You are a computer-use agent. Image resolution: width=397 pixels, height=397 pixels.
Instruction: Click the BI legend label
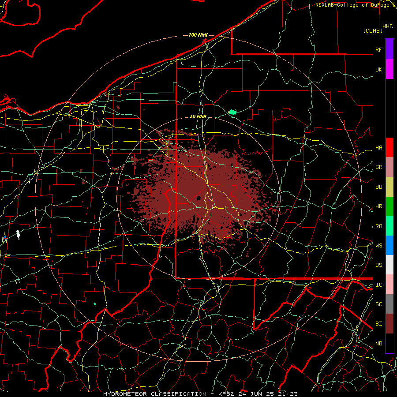coord(378,324)
